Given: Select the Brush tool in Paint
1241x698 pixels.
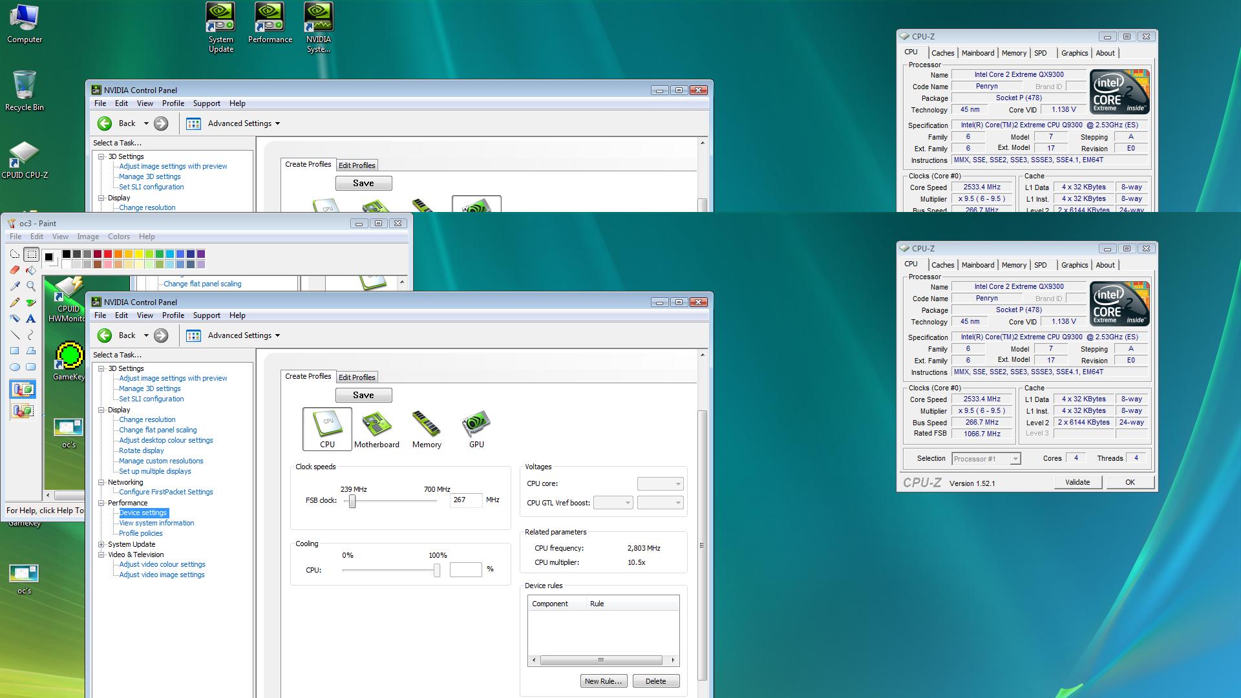Looking at the screenshot, I should [x=31, y=302].
